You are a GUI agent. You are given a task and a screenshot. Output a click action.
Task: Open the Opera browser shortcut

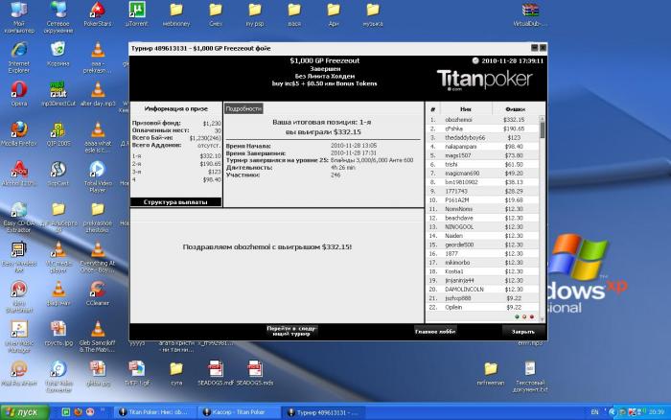pos(19,93)
